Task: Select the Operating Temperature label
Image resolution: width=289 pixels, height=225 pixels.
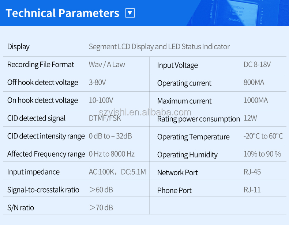Action: [x=194, y=137]
